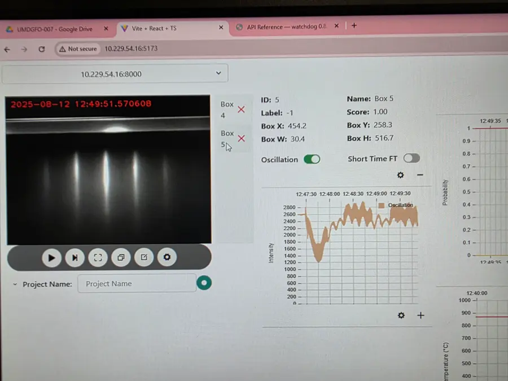Open fullscreen view of the camera feed

[98, 257]
